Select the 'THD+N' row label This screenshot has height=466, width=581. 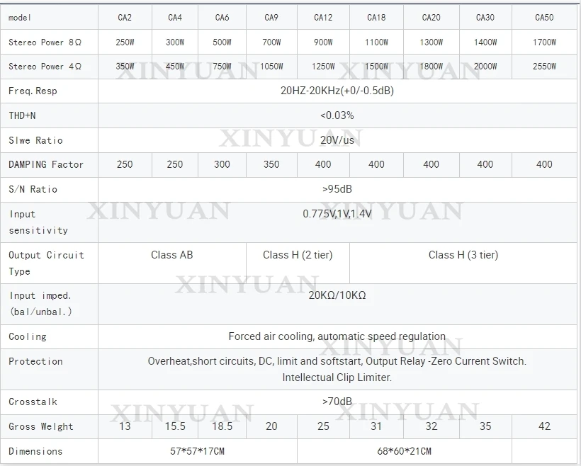pyautogui.click(x=22, y=115)
